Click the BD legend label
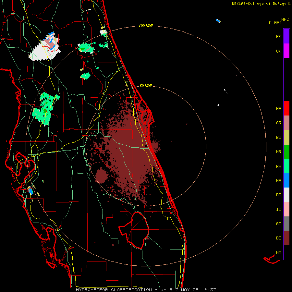Image resolution: width=292 pixels, height=292 pixels. [279, 138]
